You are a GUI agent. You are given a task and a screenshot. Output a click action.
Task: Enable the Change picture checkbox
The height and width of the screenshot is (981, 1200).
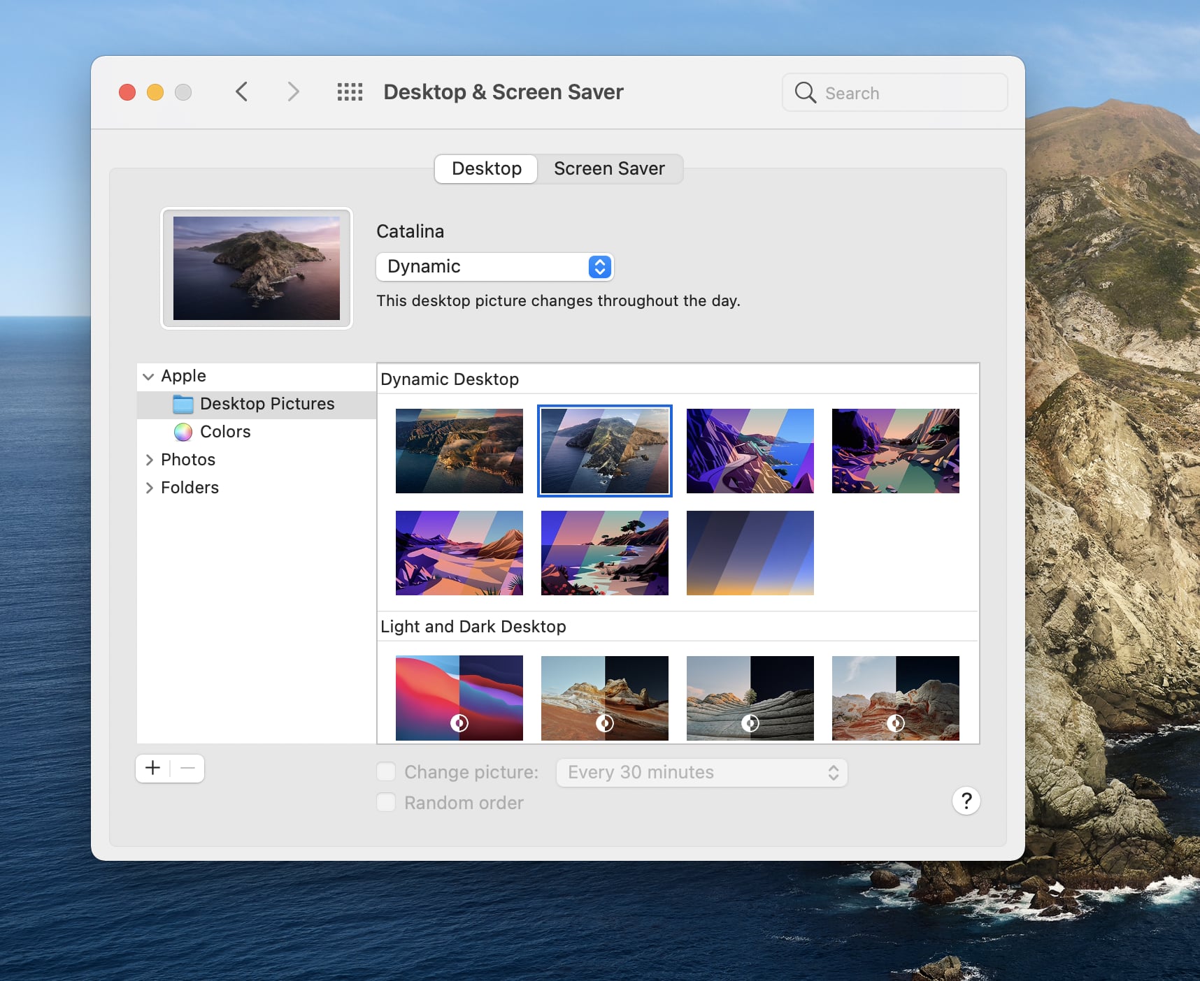386,771
